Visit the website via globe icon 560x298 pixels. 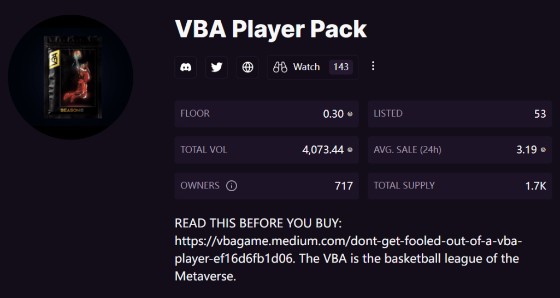point(247,67)
